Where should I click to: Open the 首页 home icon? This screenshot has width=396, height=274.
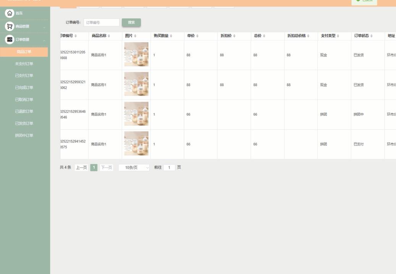(10, 13)
